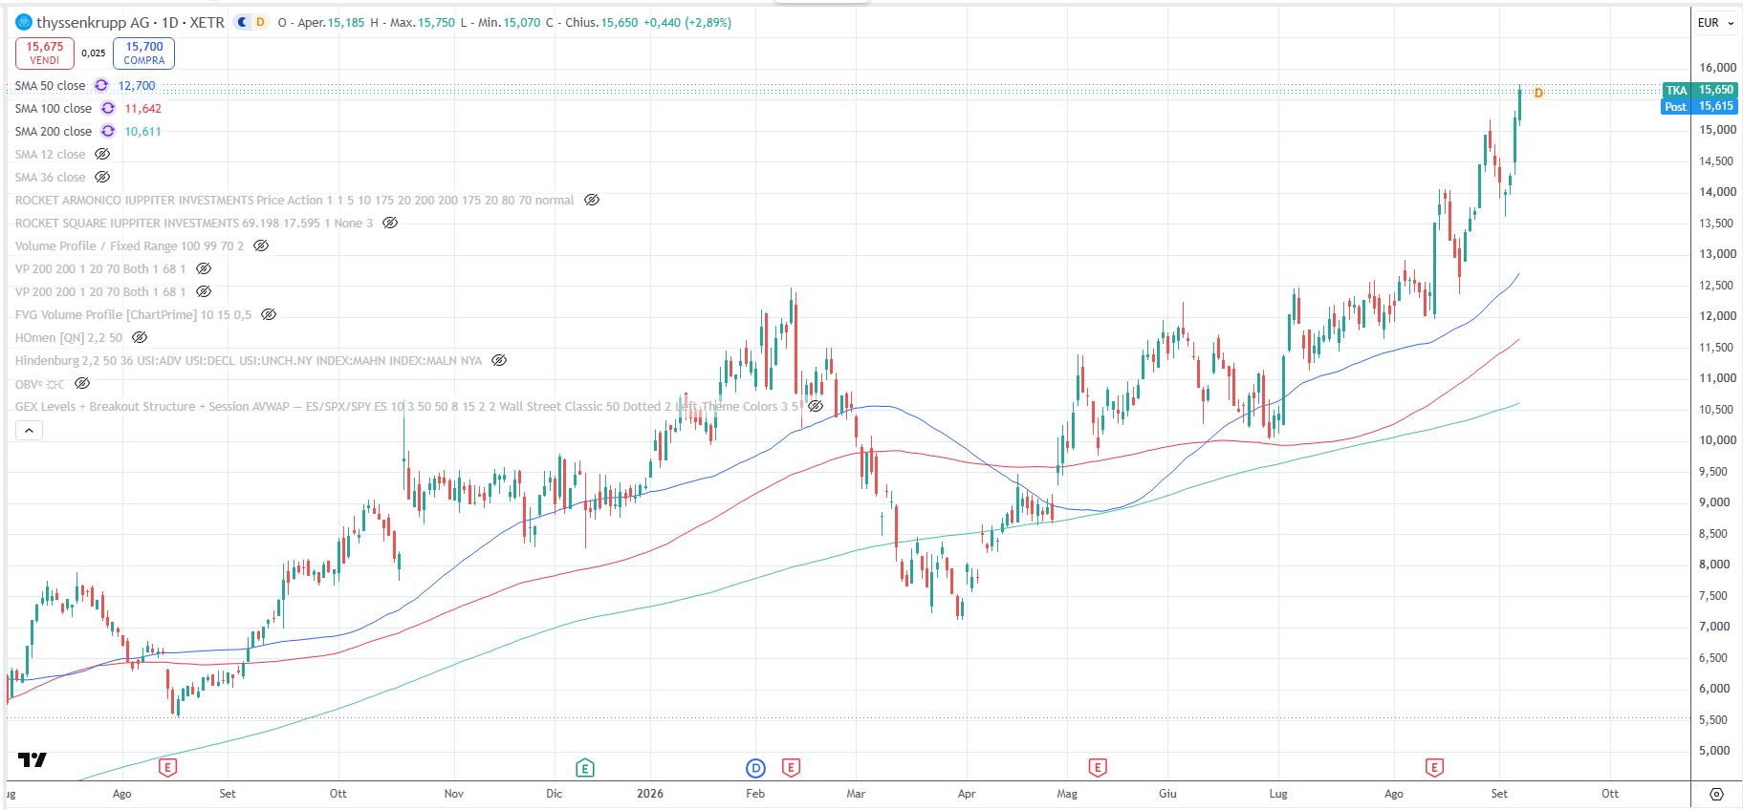The image size is (1743, 810).
Task: Select the ROCKET SQUARE indicator legend entry
Action: pyautogui.click(x=194, y=223)
